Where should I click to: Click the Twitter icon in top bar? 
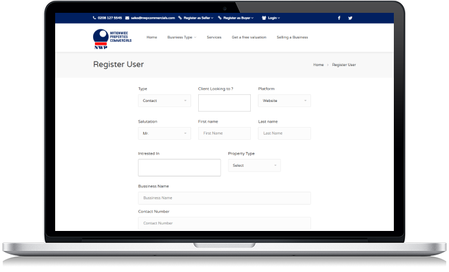pyautogui.click(x=350, y=18)
